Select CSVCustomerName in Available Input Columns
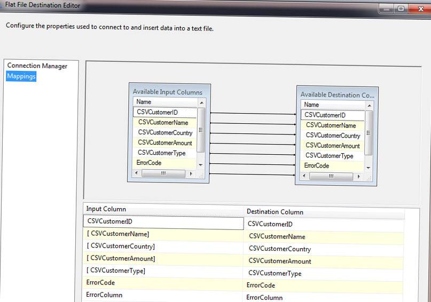This screenshot has height=302, width=431. tap(165, 122)
